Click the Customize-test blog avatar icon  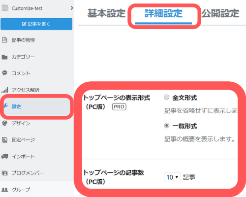pyautogui.click(x=5, y=8)
